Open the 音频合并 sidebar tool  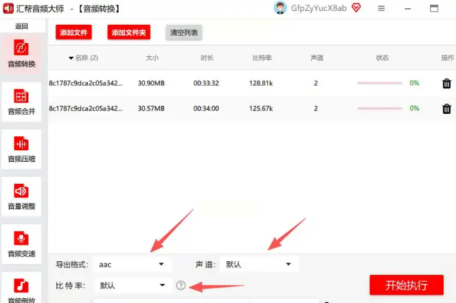[x=21, y=102]
